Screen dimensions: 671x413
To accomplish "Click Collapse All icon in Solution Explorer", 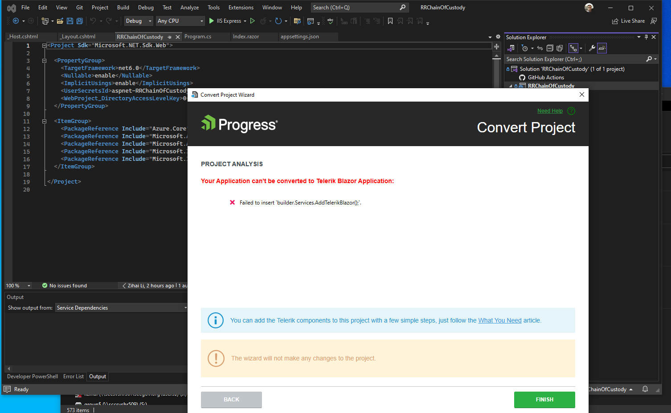I will point(550,48).
